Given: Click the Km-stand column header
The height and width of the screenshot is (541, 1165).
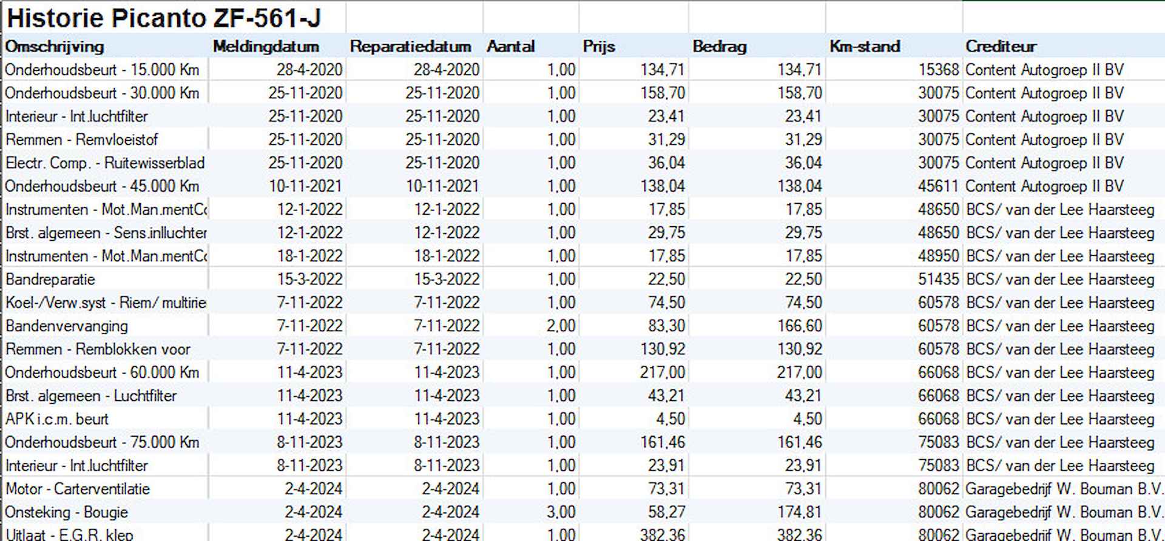Looking at the screenshot, I should (x=865, y=46).
